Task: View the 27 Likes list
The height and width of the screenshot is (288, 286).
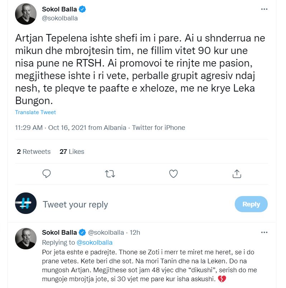Action: point(72,152)
